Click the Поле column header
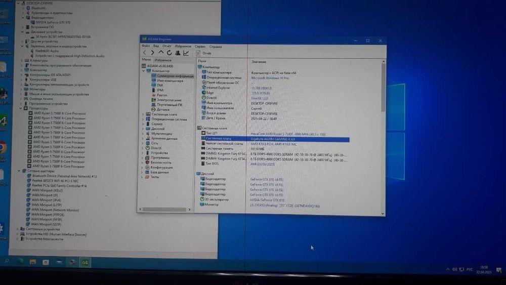 [x=202, y=61]
